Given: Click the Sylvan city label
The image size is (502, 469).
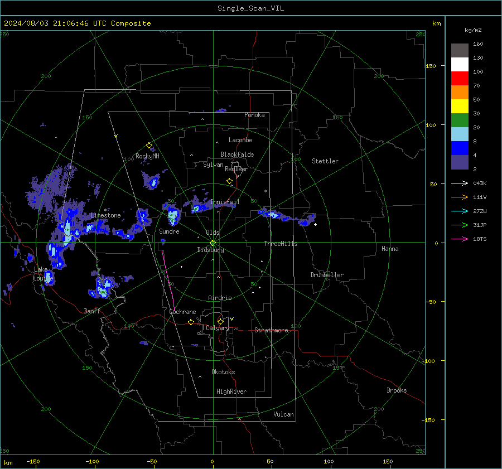Looking at the screenshot, I should tap(213, 165).
